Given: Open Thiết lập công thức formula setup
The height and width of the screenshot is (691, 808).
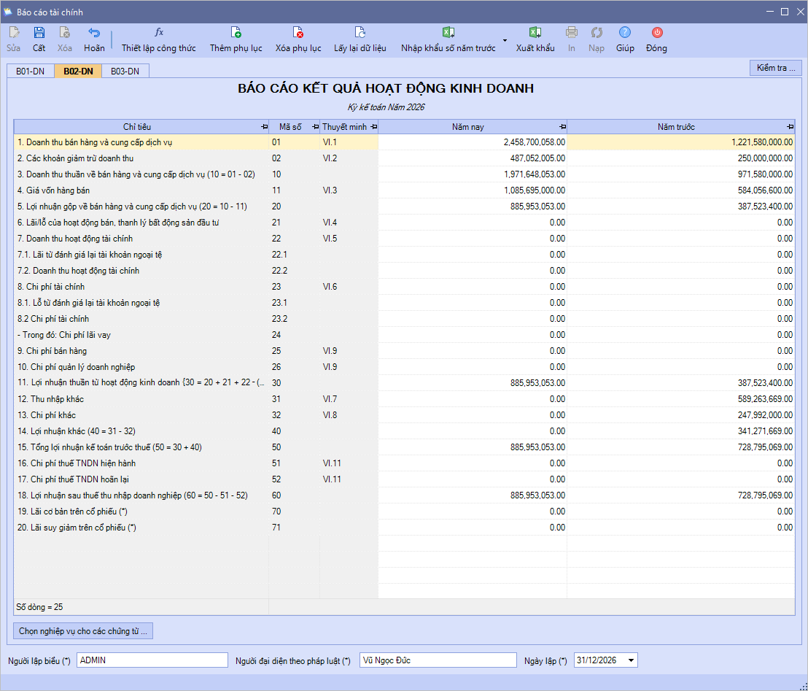Looking at the screenshot, I should (159, 33).
